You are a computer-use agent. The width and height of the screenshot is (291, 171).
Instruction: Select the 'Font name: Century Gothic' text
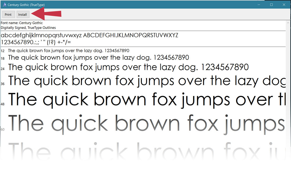[x=22, y=23]
